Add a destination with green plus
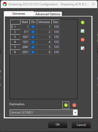Image resolution: width=98 pixels, height=132 pixels. [66, 105]
